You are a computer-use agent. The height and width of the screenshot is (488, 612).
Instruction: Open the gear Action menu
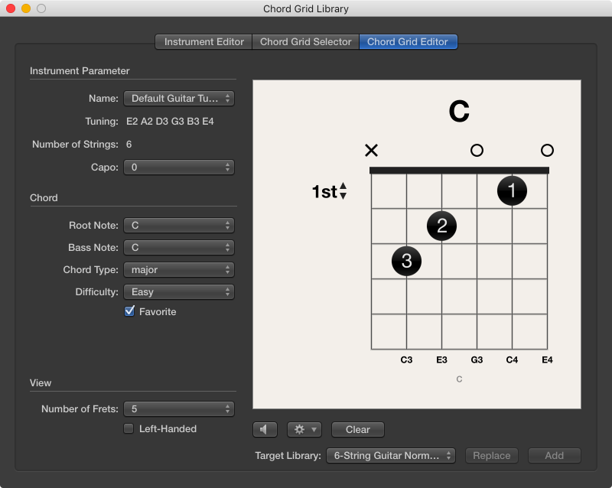[304, 429]
